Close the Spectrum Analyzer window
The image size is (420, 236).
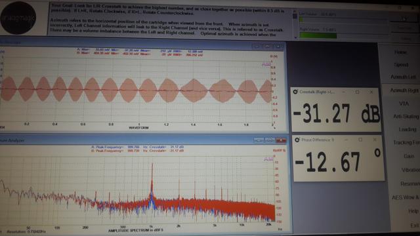click(x=281, y=140)
